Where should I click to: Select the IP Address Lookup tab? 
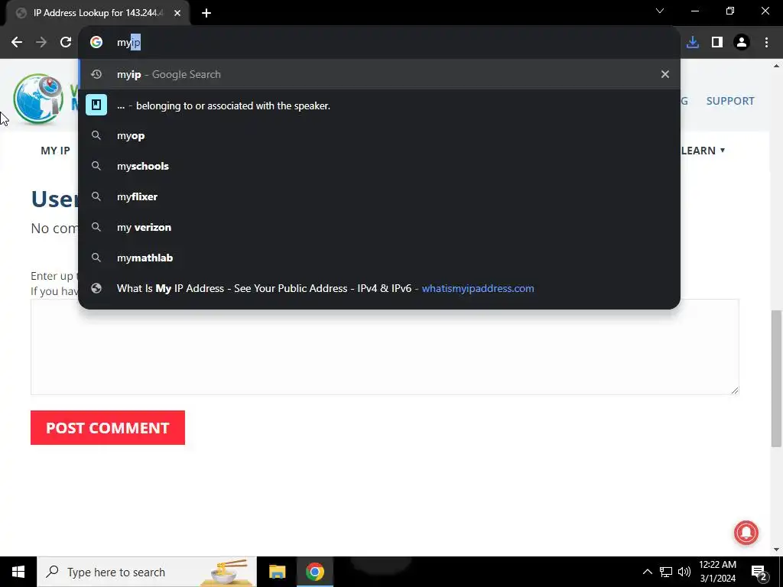(97, 13)
